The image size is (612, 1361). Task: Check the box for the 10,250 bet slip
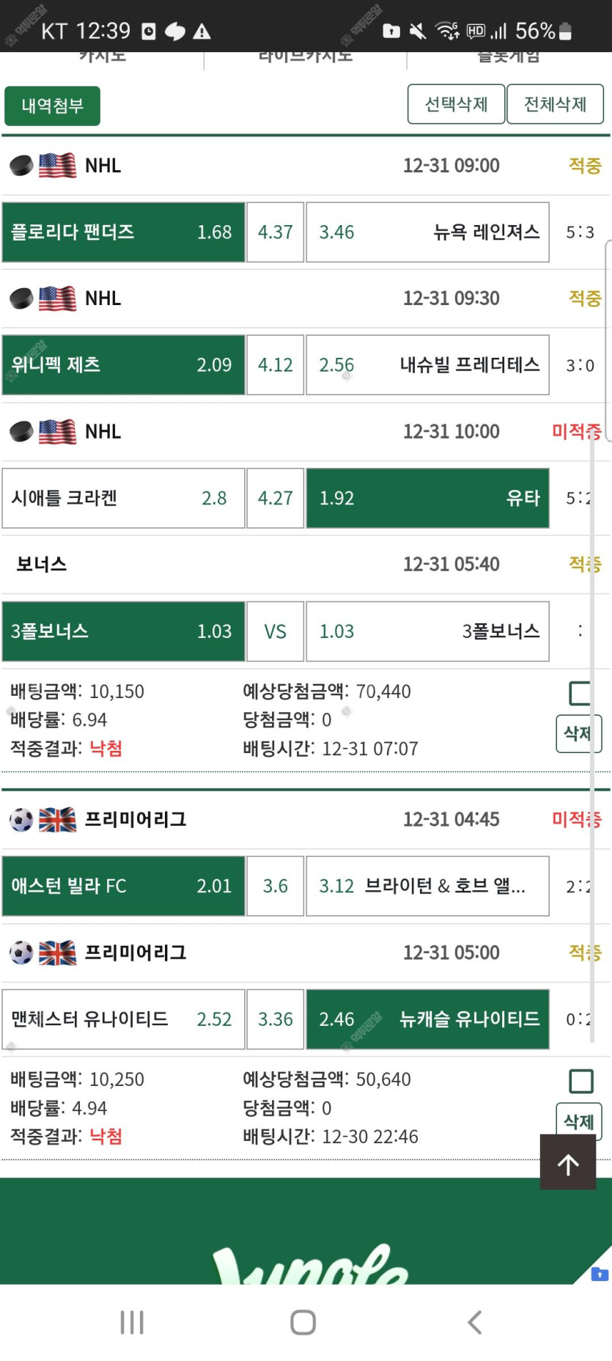(x=581, y=1081)
